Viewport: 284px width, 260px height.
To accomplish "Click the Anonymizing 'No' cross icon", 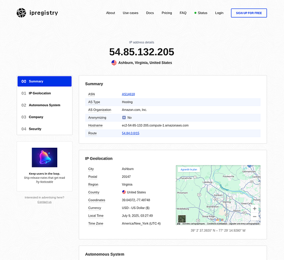I will click(124, 117).
